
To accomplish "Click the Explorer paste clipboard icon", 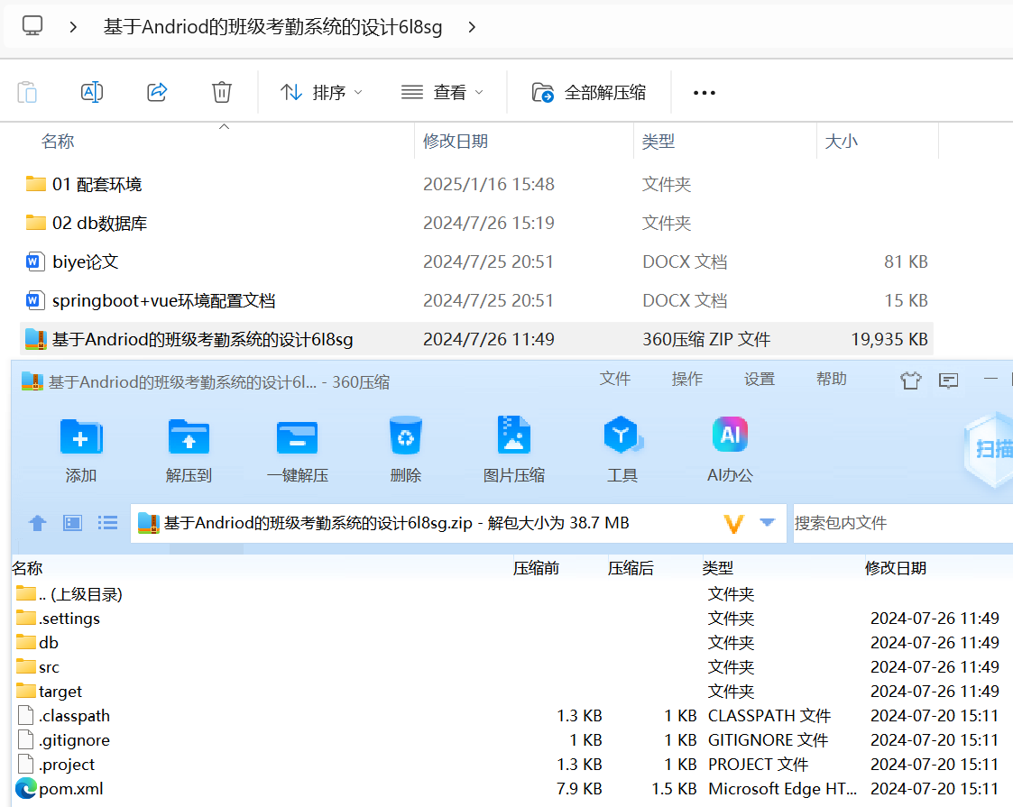I will tap(27, 92).
